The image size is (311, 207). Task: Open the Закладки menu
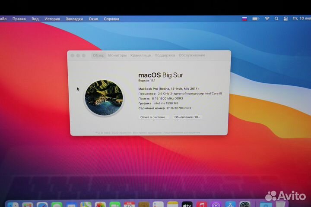[x=74, y=19]
